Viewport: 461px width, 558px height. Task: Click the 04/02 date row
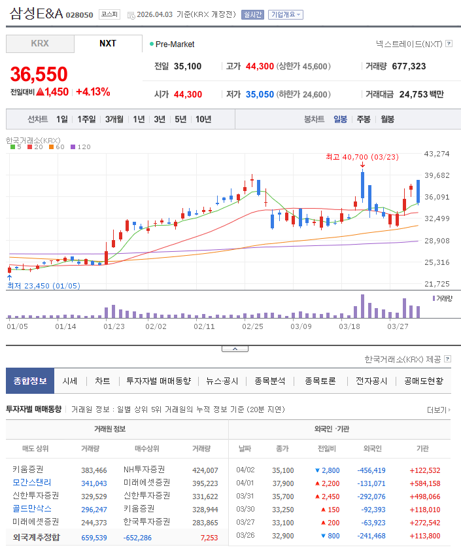(x=245, y=470)
